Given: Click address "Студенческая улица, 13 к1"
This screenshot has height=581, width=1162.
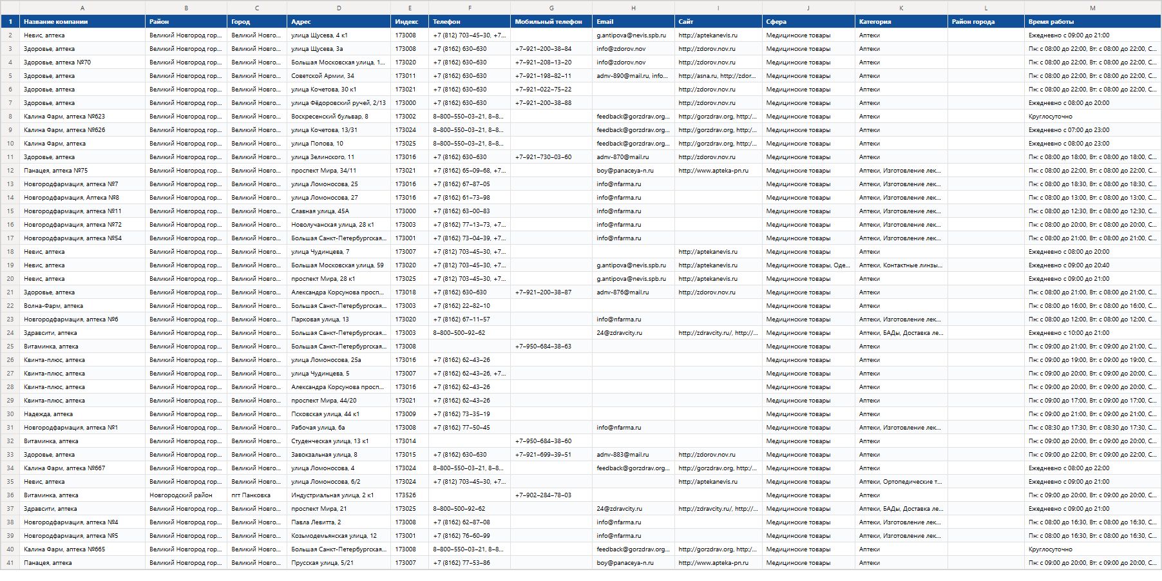Looking at the screenshot, I should [339, 441].
